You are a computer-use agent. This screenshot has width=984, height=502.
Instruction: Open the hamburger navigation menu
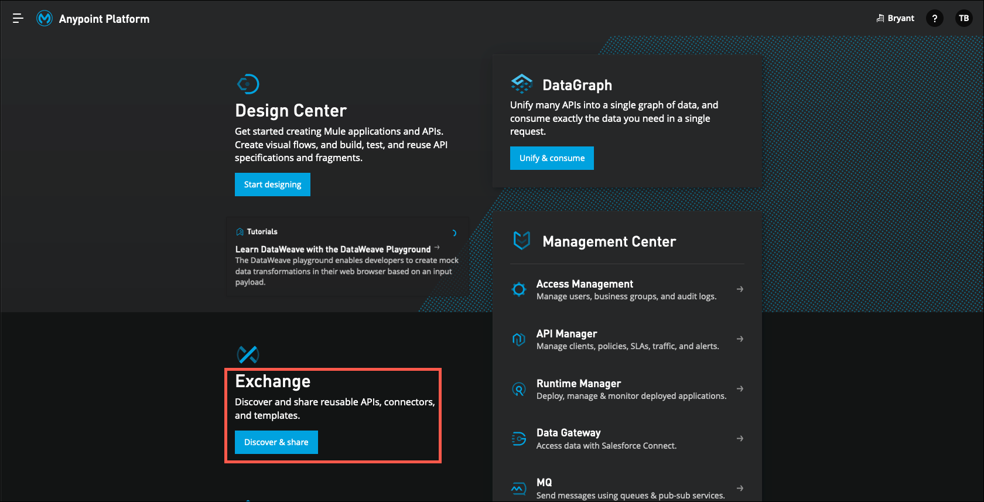pos(18,19)
